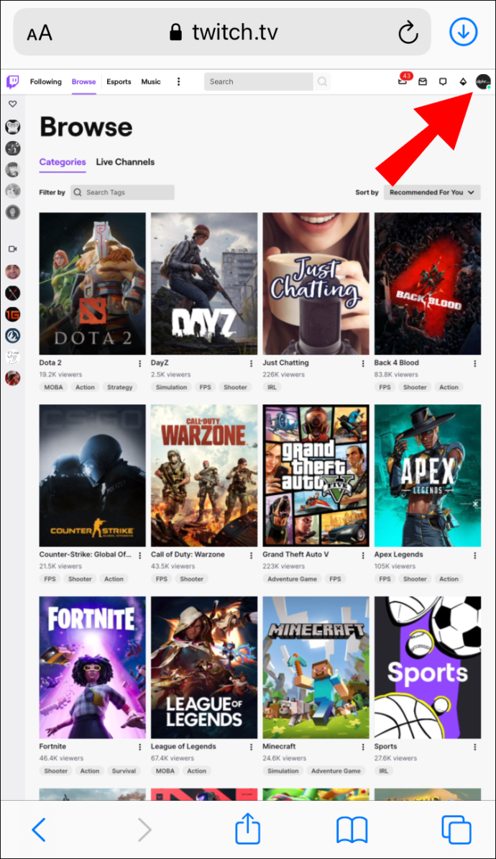This screenshot has height=859, width=496.
Task: Open options dots for League of Legends
Action: click(252, 747)
